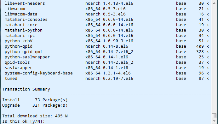
Task: Click the scrollbar up arrow
Action: tap(214, 3)
